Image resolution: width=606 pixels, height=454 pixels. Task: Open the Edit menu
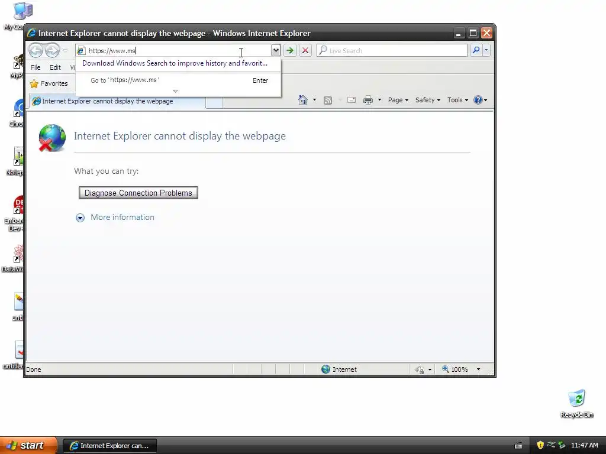pos(55,67)
